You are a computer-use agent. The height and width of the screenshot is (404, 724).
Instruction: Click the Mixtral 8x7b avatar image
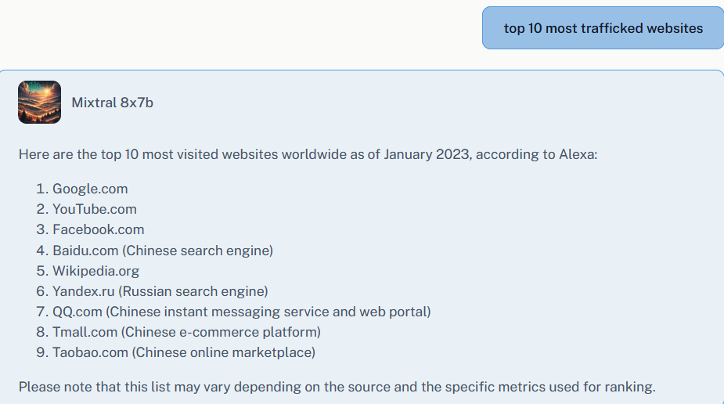coord(39,103)
